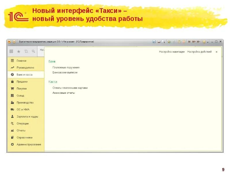
Task: Minimize the 1C application window
Action: 212,42
